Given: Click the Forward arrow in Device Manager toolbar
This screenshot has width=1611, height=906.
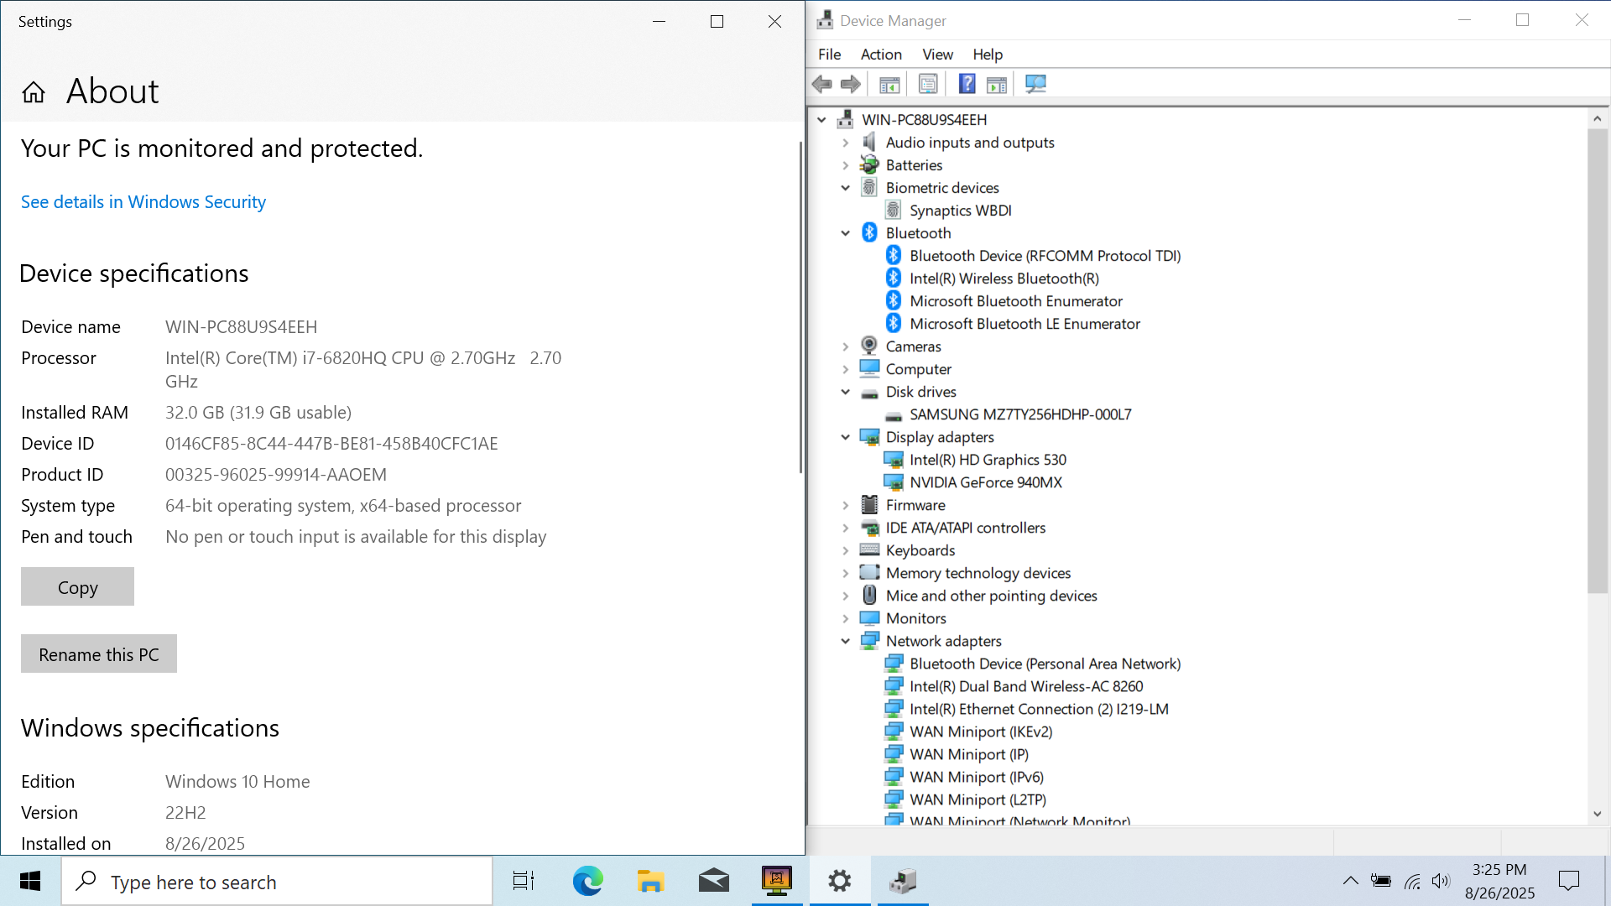Looking at the screenshot, I should [851, 84].
